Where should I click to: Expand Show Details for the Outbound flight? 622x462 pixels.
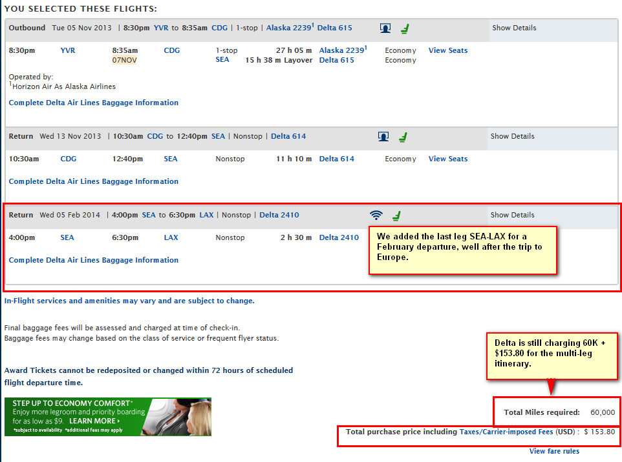pyautogui.click(x=514, y=28)
